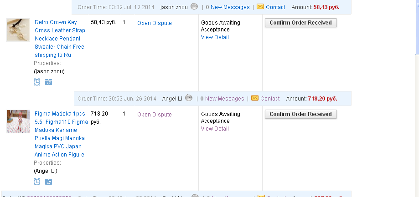Click the chat icon beside jason zhou
This screenshot has width=419, height=197.
[194, 7]
